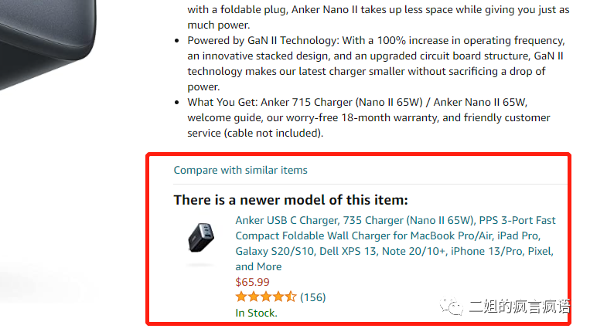
Task: Click the first gold star in rating
Action: coord(241,297)
